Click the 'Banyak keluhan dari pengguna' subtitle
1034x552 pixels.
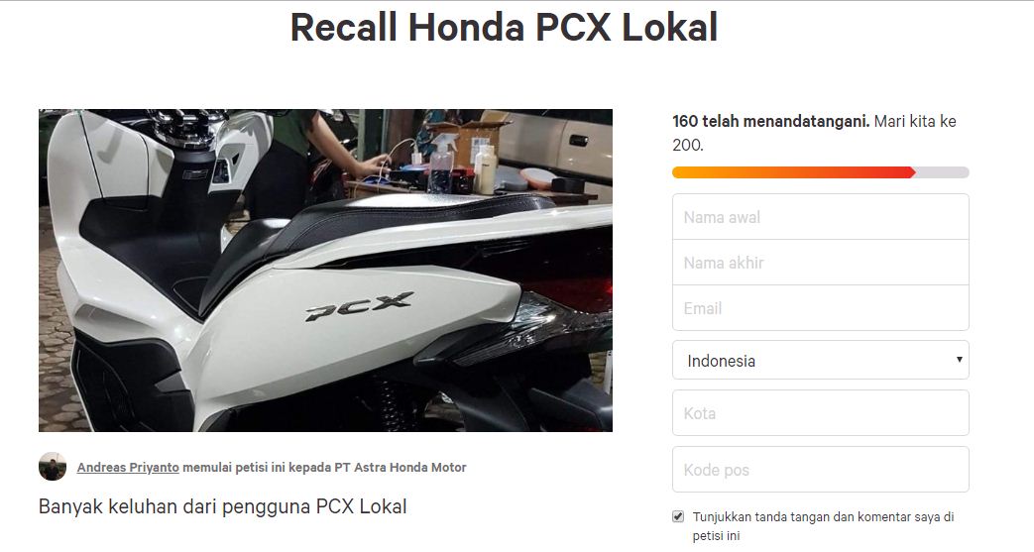pyautogui.click(x=223, y=506)
